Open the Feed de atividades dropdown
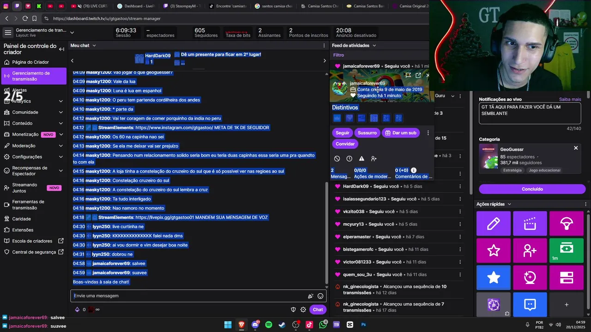Image resolution: width=591 pixels, height=332 pixels. pos(354,46)
